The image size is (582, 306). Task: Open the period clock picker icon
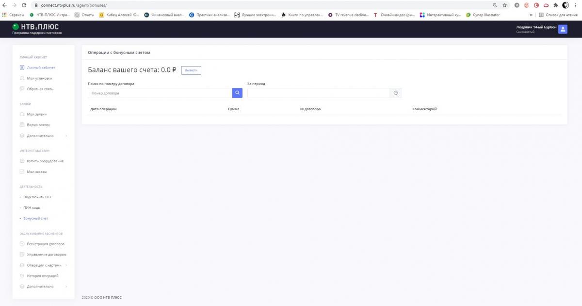point(396,93)
